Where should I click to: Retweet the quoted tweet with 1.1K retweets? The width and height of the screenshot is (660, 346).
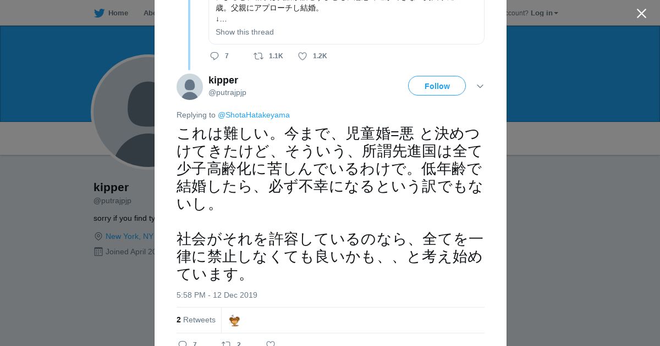[258, 56]
